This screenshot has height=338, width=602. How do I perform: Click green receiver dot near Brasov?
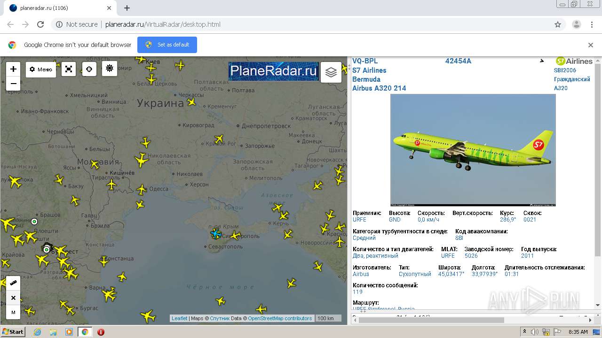34,222
